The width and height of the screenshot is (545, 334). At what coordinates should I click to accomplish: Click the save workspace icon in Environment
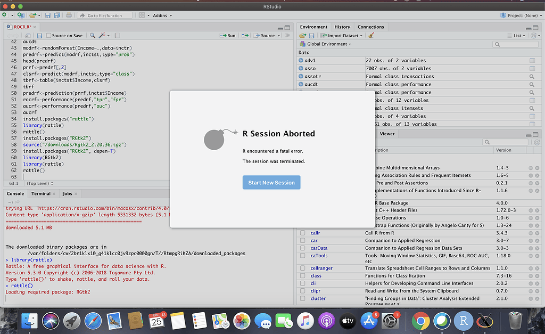(312, 36)
